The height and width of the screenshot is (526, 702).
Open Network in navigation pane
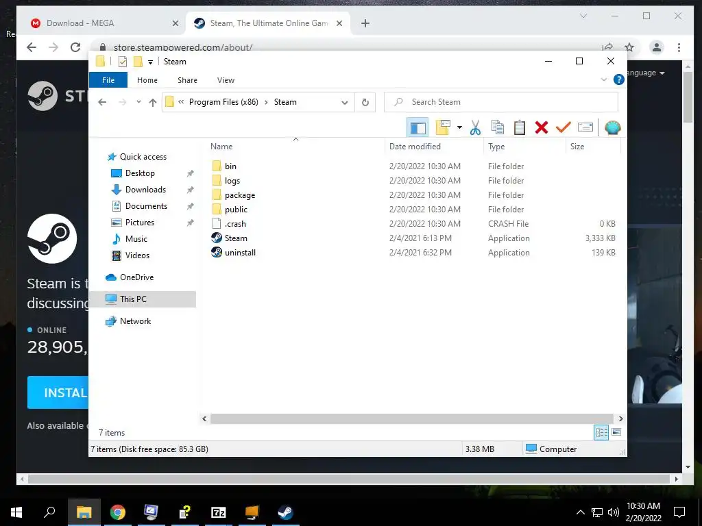pos(135,321)
